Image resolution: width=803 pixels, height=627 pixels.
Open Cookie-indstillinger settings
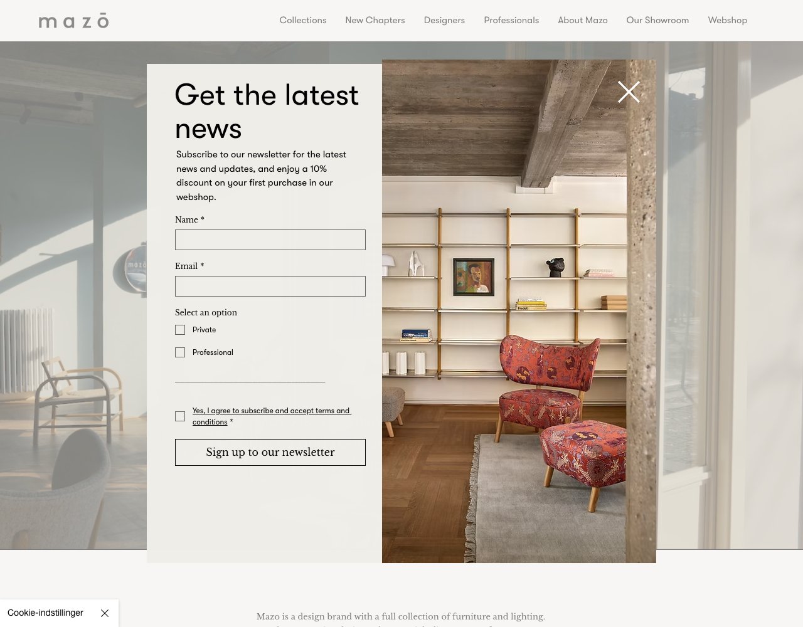click(x=45, y=613)
